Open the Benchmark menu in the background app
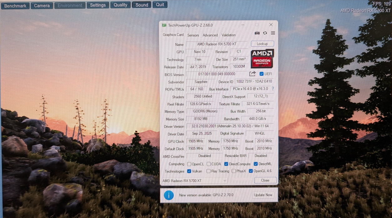 (15, 6)
